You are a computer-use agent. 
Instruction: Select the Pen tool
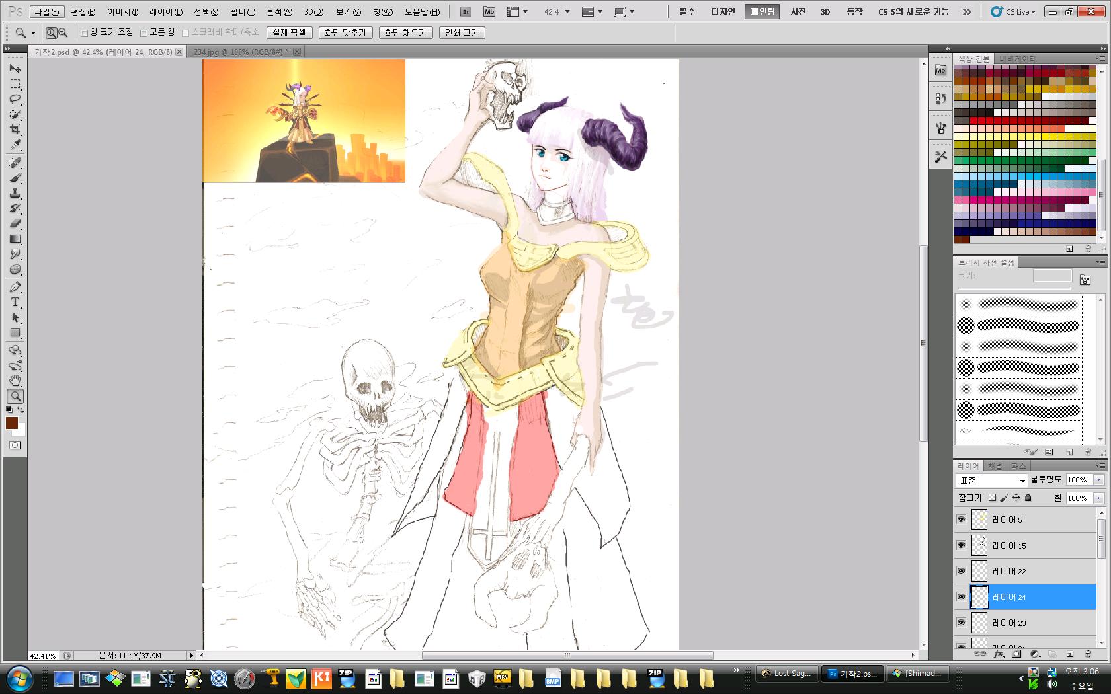(15, 287)
